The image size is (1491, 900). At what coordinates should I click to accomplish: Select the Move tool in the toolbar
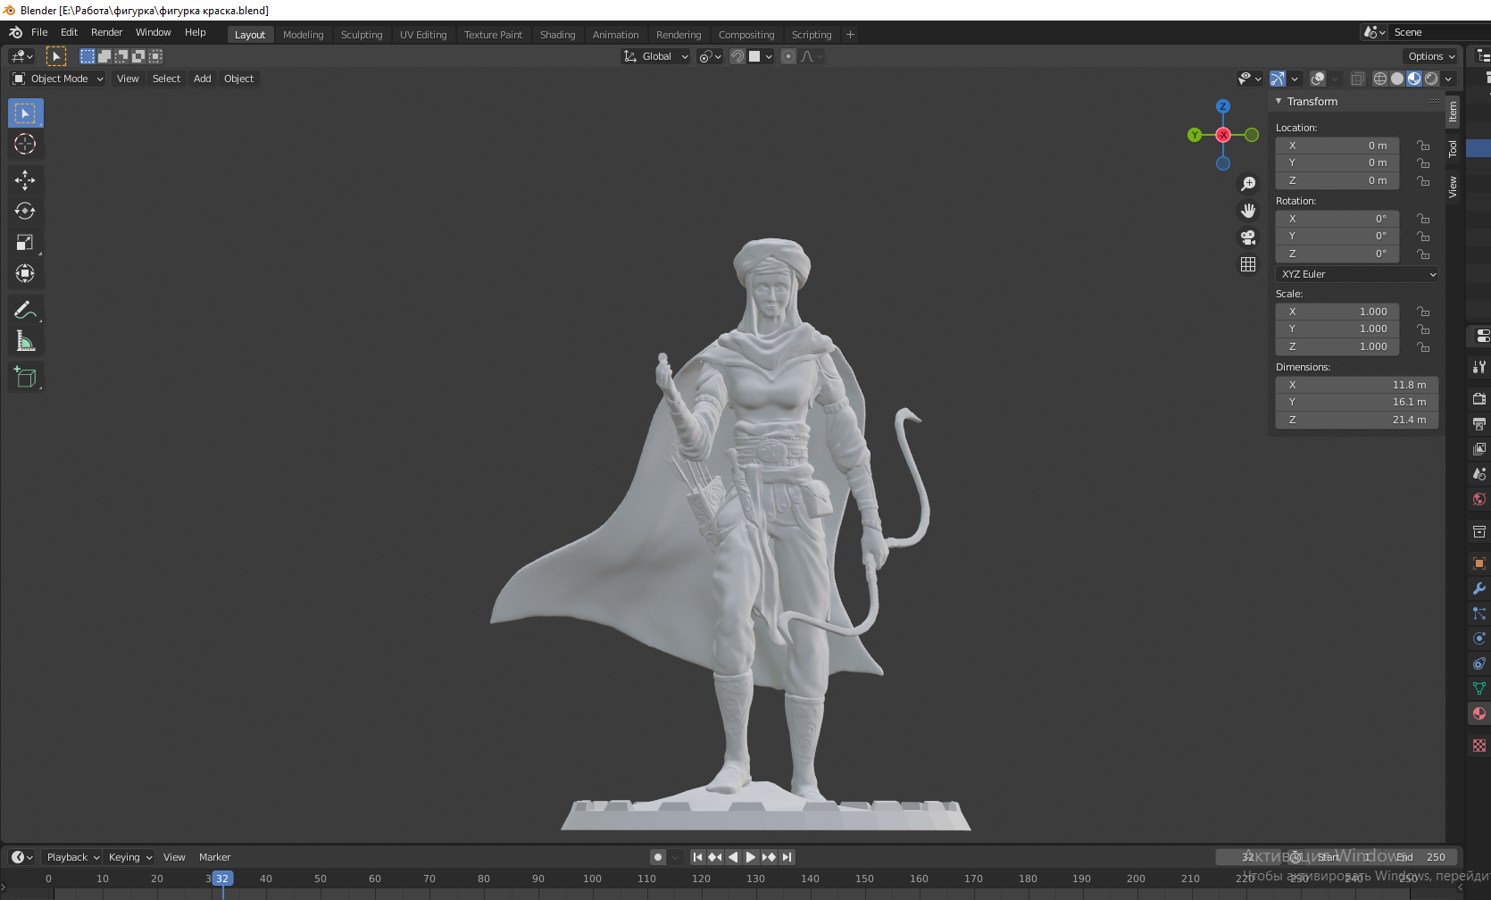tap(25, 180)
